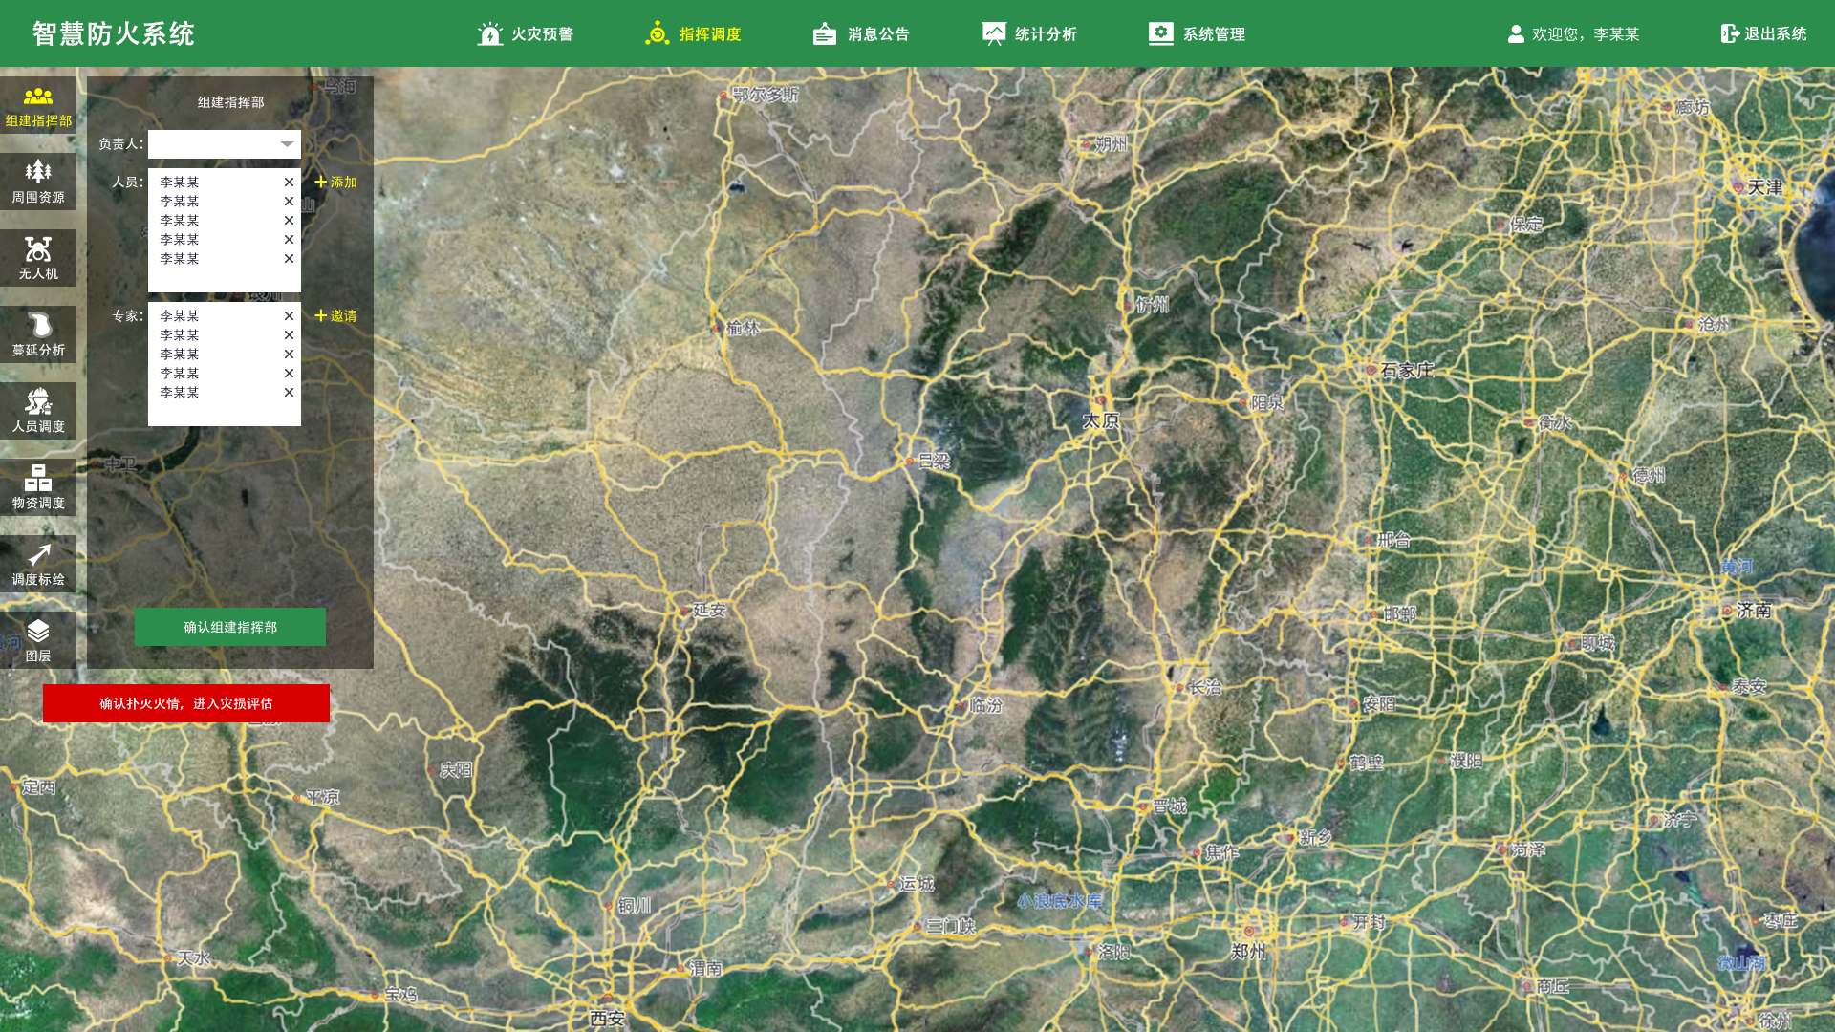Delete third entry in 人员 list
This screenshot has width=1835, height=1032.
tap(289, 221)
